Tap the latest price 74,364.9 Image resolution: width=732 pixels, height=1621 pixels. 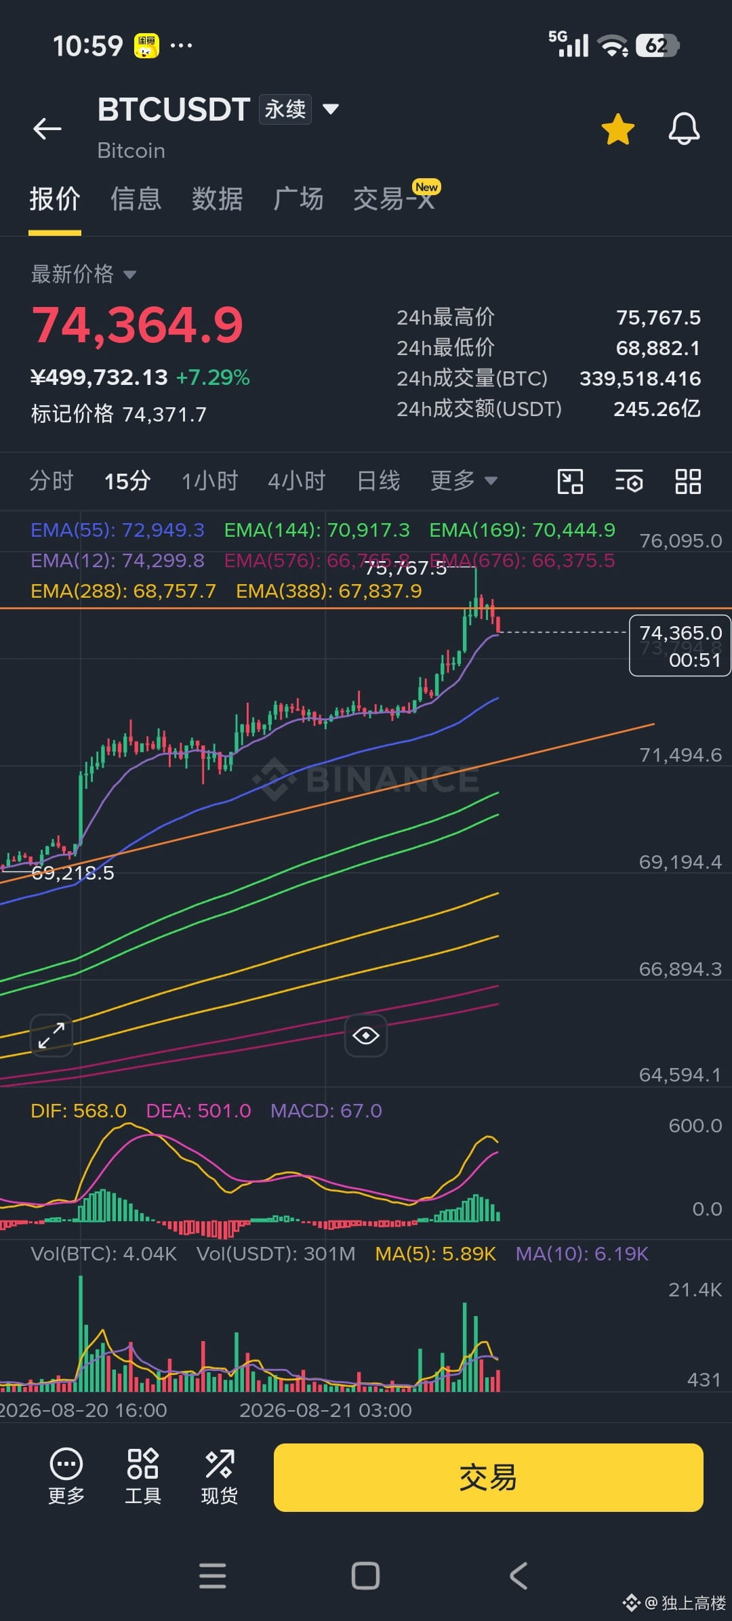point(138,325)
